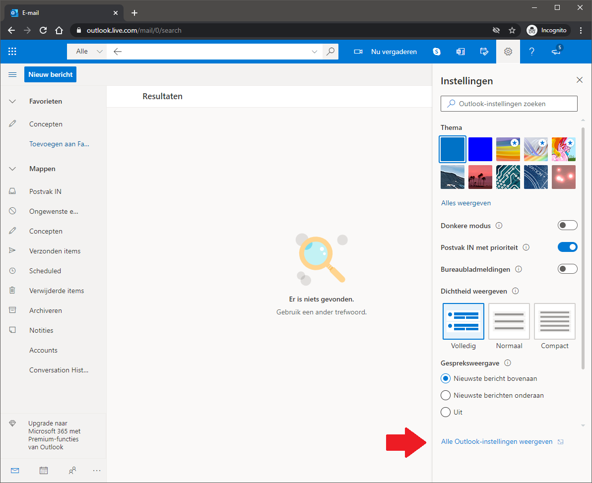Click info icon next to Postvak IN met prioriteit
This screenshot has width=592, height=483.
click(526, 247)
